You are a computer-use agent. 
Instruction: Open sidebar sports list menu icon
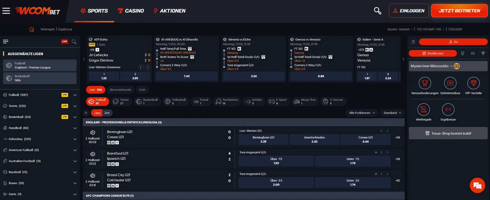point(6,42)
